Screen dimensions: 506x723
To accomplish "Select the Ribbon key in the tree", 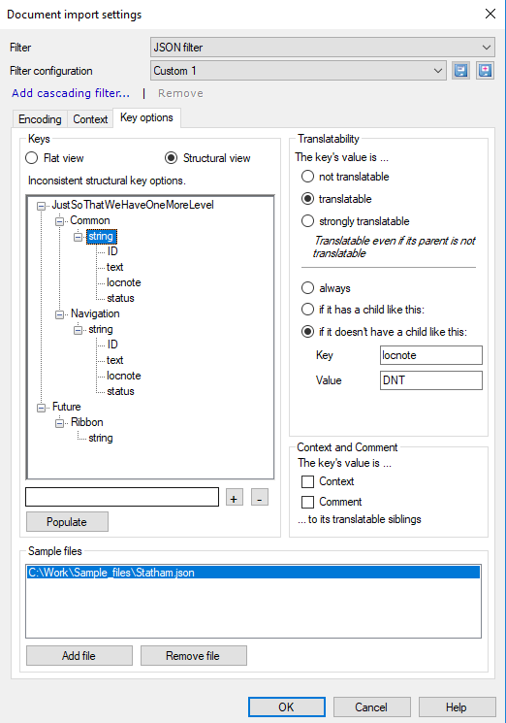I will coord(86,422).
